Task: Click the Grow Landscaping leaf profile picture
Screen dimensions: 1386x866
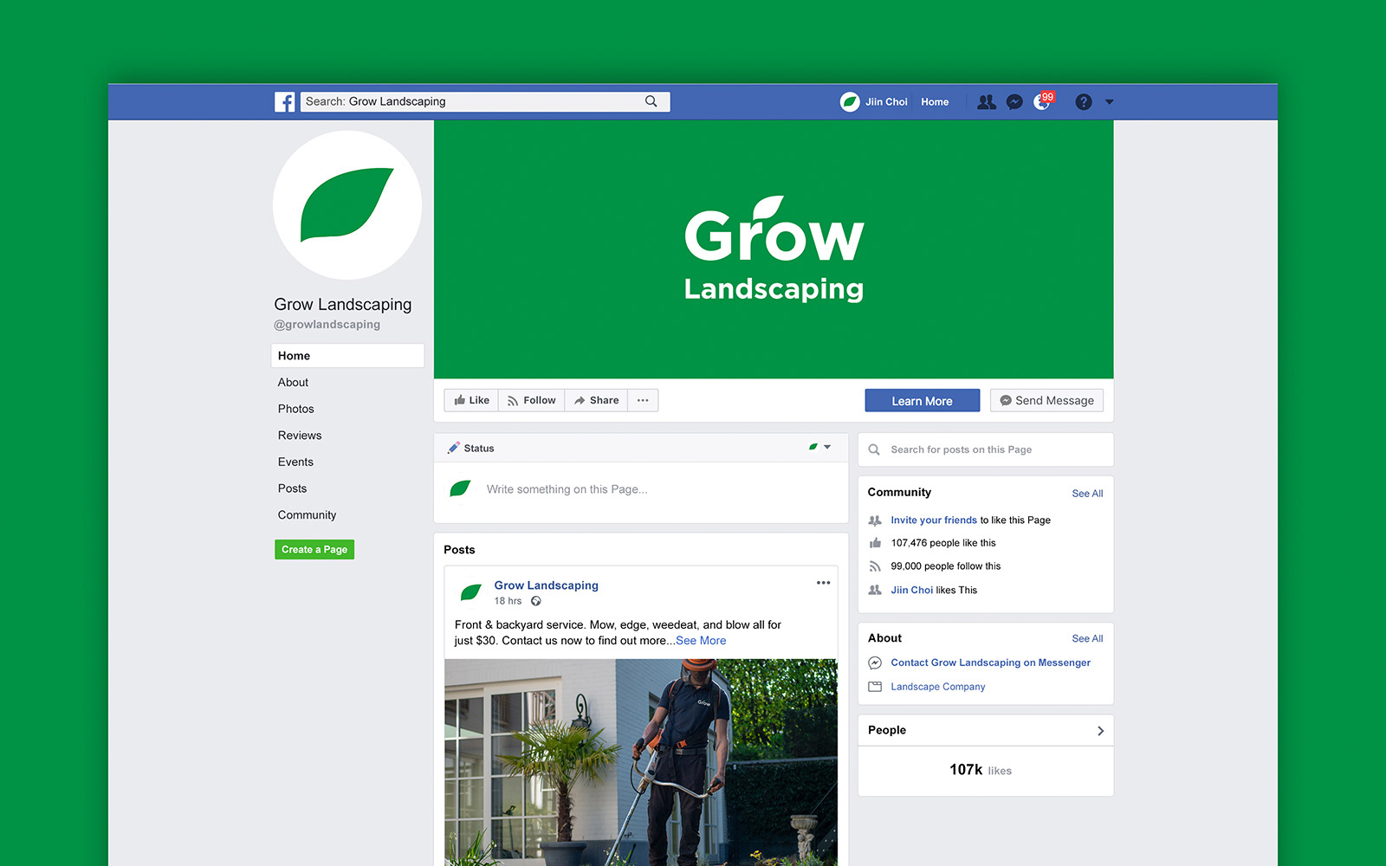Action: [x=347, y=205]
